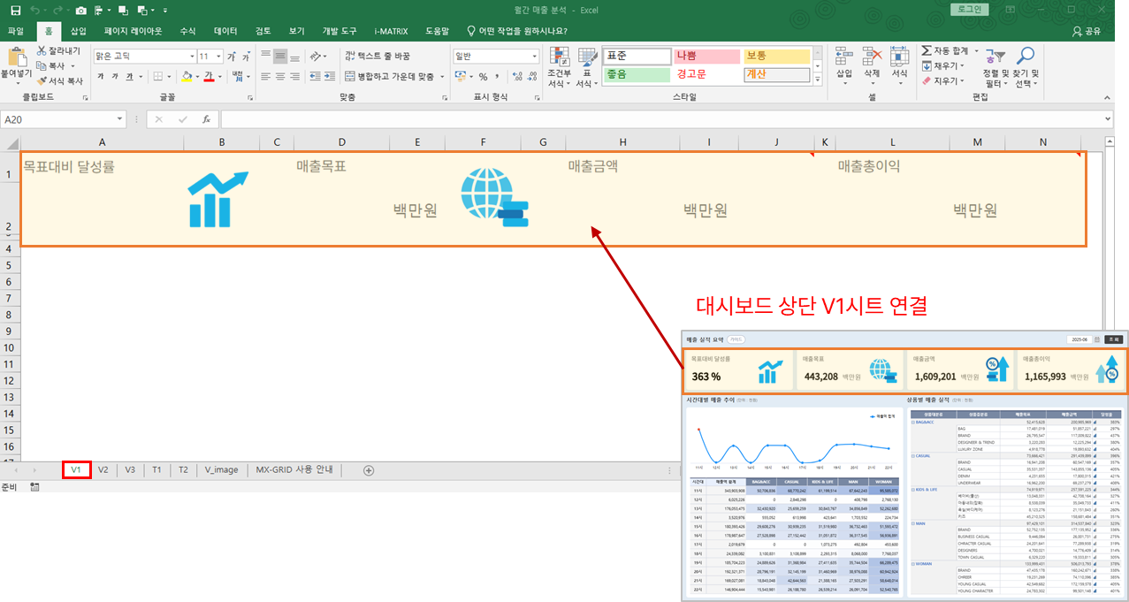
Task: Click the 공유 share button
Action: (x=1087, y=31)
